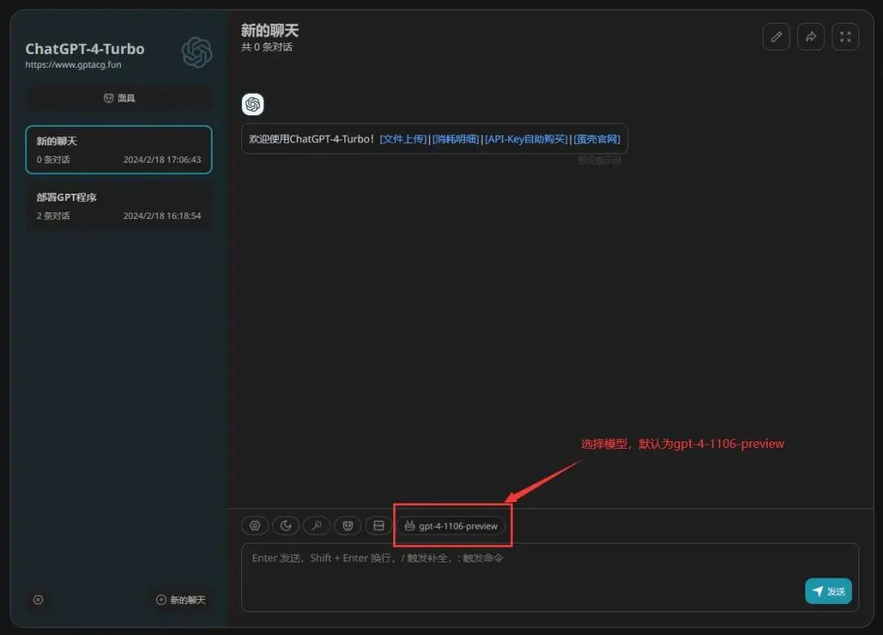Select the 新的聊天 conversation in sidebar
The image size is (883, 635).
[119, 150]
